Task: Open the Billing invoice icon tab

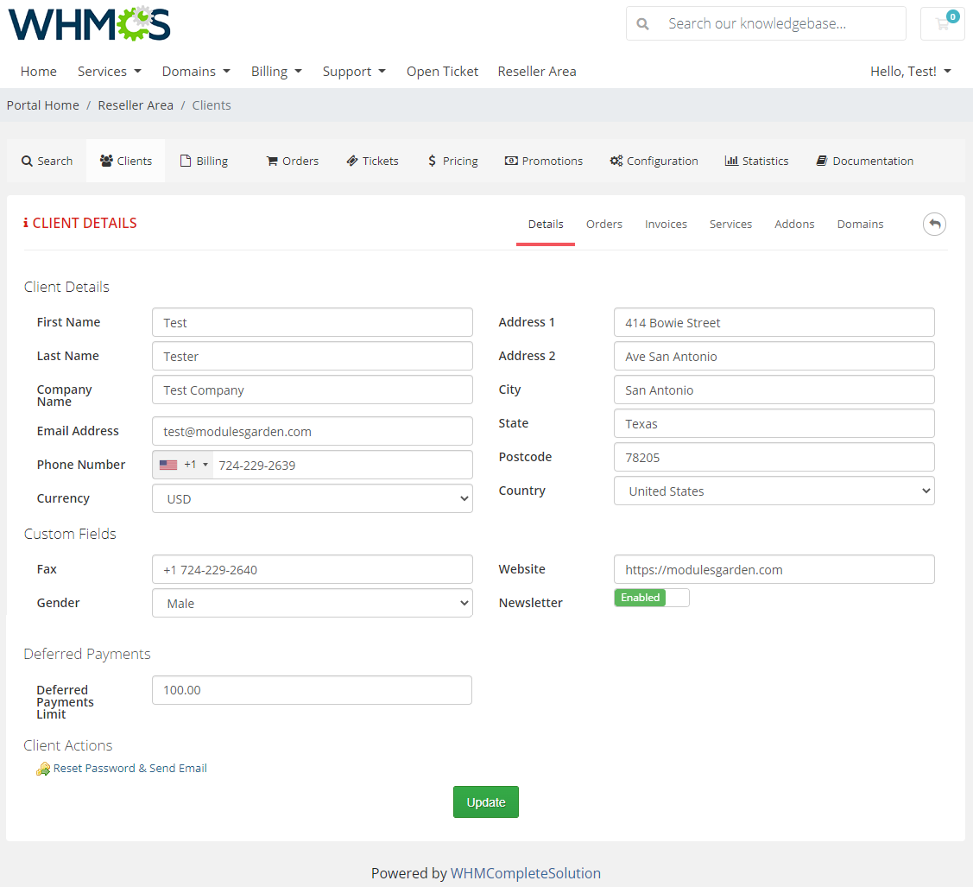Action: pos(205,161)
